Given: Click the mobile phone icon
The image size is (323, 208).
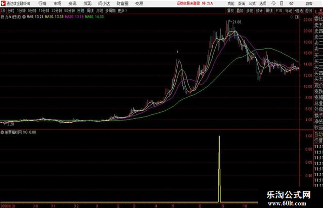Looking at the screenshot, I should click(282, 3).
